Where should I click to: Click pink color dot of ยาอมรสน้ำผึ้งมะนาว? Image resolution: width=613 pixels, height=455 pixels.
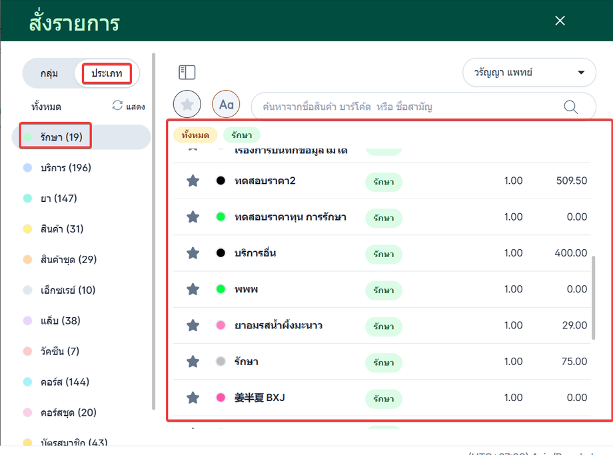coord(221,325)
